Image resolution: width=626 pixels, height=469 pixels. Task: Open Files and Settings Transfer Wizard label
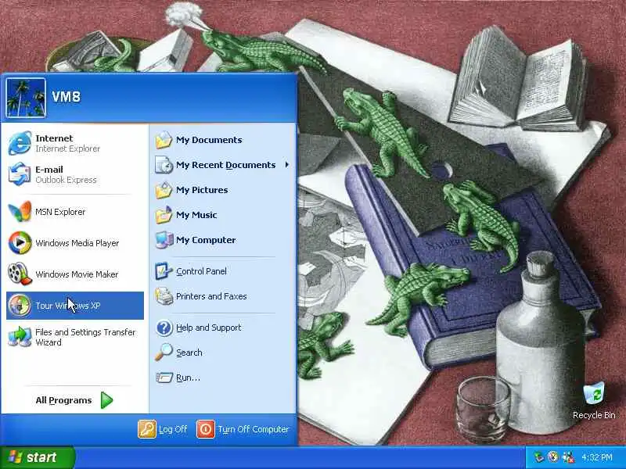point(85,337)
